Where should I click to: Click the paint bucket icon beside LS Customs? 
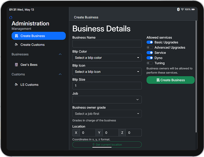(x=16, y=84)
